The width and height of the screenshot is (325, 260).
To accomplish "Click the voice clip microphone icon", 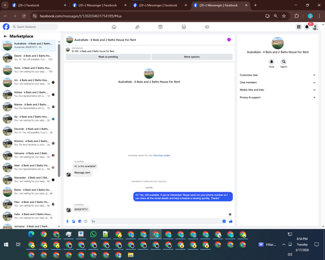I will point(68,221).
